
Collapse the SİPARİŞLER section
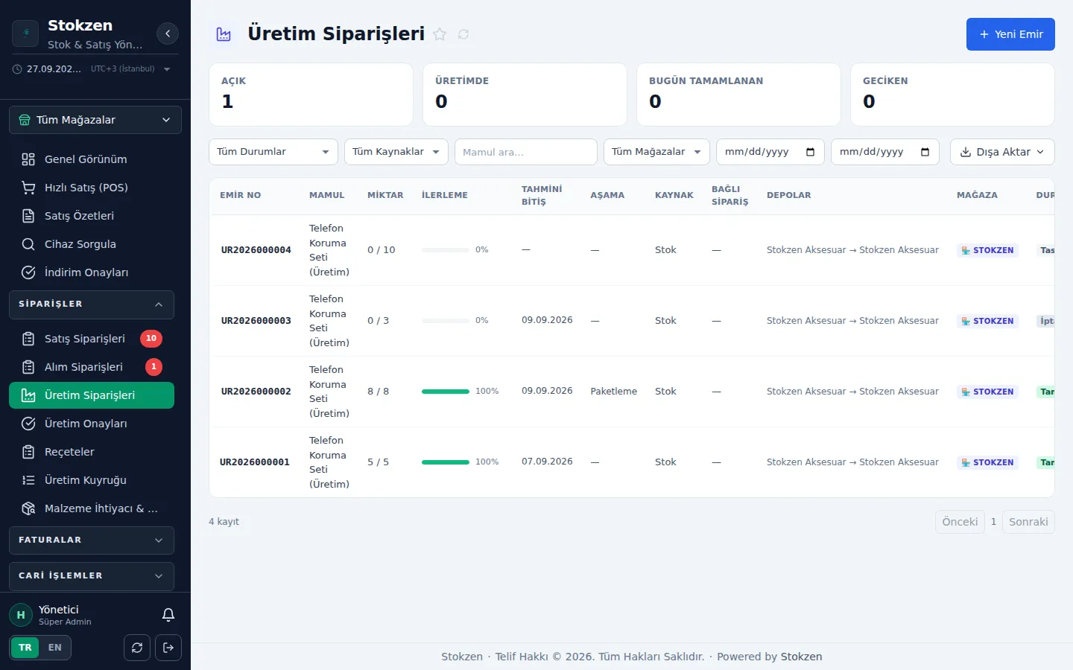click(x=92, y=304)
